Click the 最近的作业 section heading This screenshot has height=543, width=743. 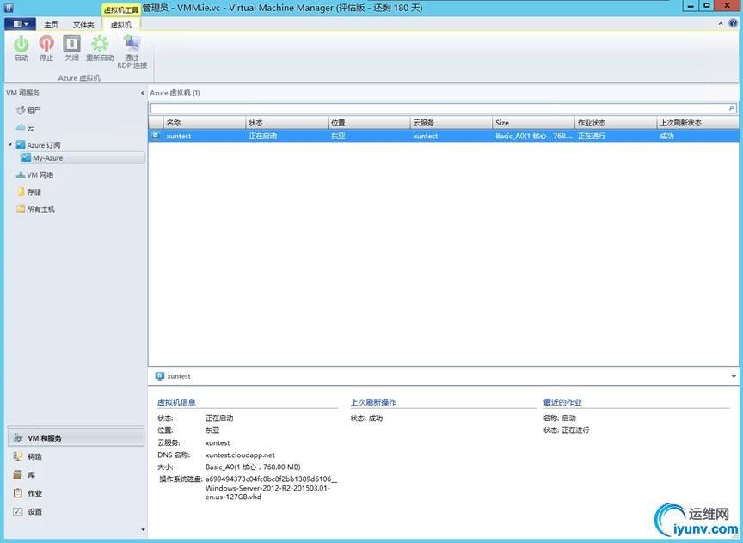[x=562, y=402]
